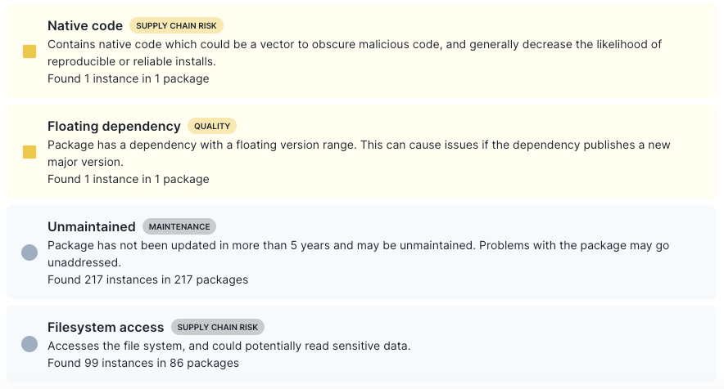The width and height of the screenshot is (724, 389).
Task: Expand the Native code description text
Action: [354, 52]
